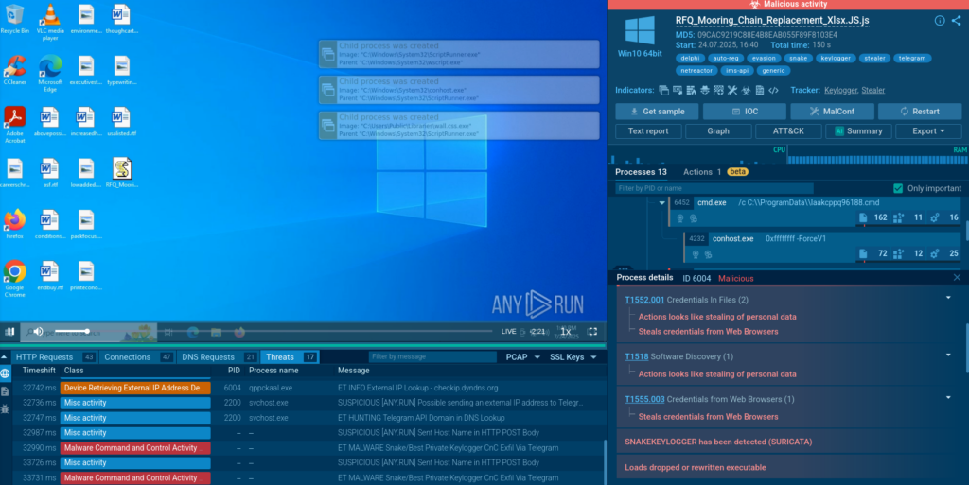Click the bug debug icon in sidebar
969x485 pixels.
pos(6,407)
